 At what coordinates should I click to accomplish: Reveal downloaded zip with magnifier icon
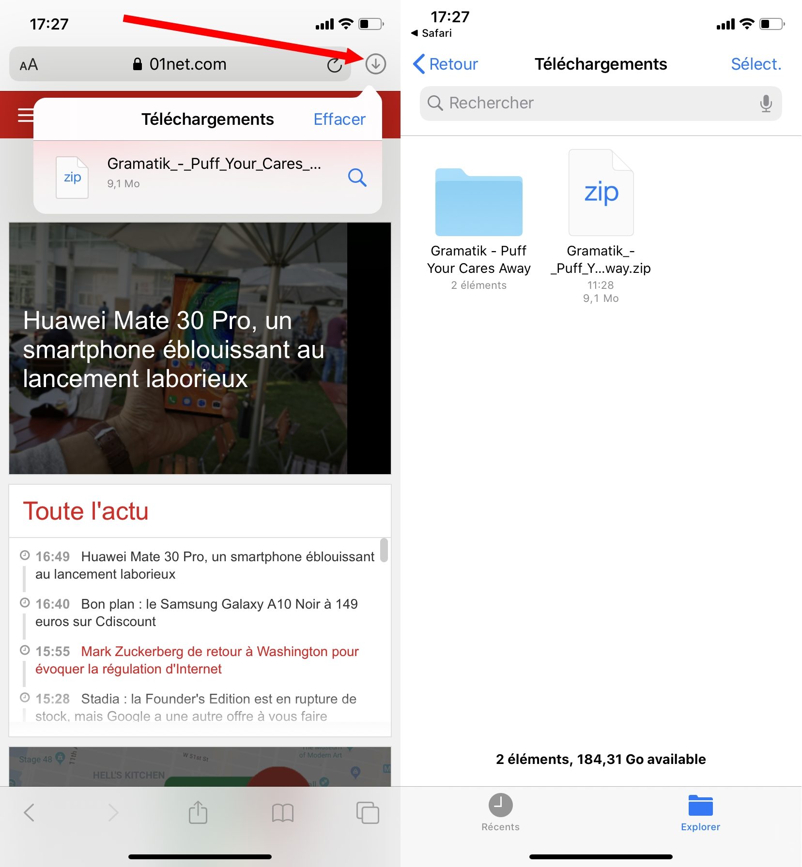(357, 178)
